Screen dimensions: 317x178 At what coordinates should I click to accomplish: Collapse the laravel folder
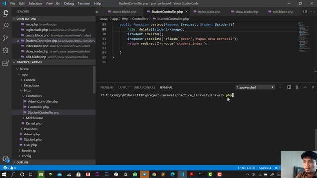25,69
